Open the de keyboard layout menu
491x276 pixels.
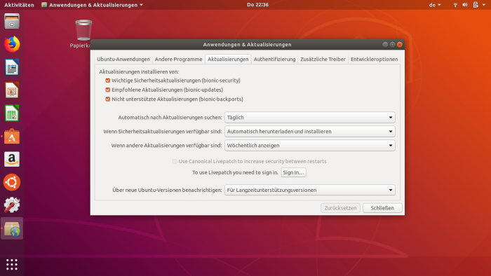click(x=435, y=5)
